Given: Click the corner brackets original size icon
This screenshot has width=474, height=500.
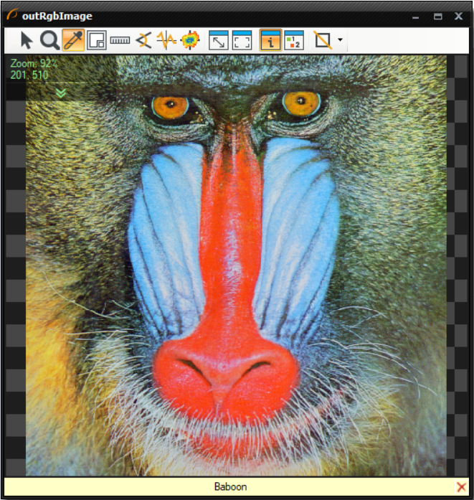Looking at the screenshot, I should click(x=242, y=41).
